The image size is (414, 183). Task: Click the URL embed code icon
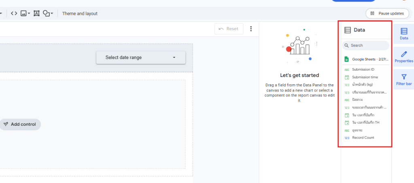coord(14,13)
